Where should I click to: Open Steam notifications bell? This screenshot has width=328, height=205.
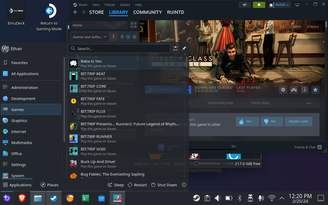tap(259, 5)
